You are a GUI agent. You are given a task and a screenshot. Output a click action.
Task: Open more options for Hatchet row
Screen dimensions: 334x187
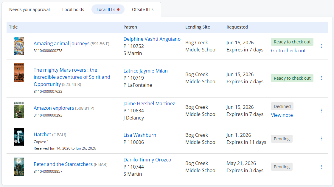coord(322,139)
